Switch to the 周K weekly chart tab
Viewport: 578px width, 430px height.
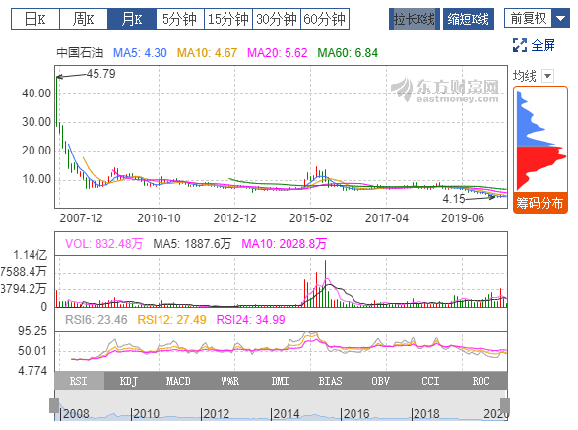click(84, 19)
